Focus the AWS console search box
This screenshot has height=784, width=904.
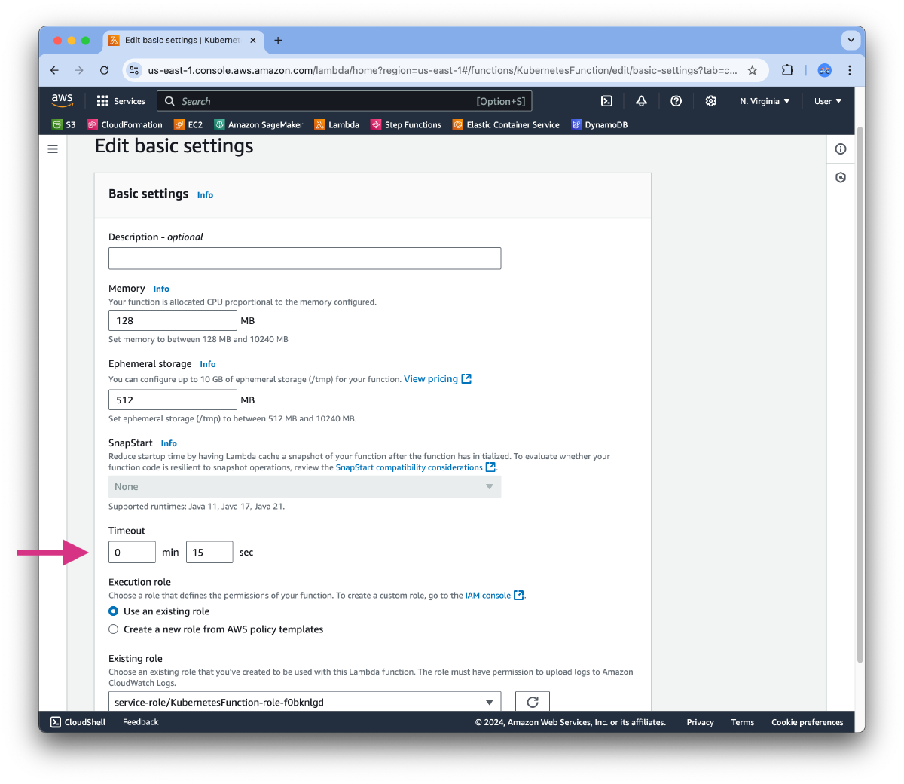pyautogui.click(x=344, y=101)
